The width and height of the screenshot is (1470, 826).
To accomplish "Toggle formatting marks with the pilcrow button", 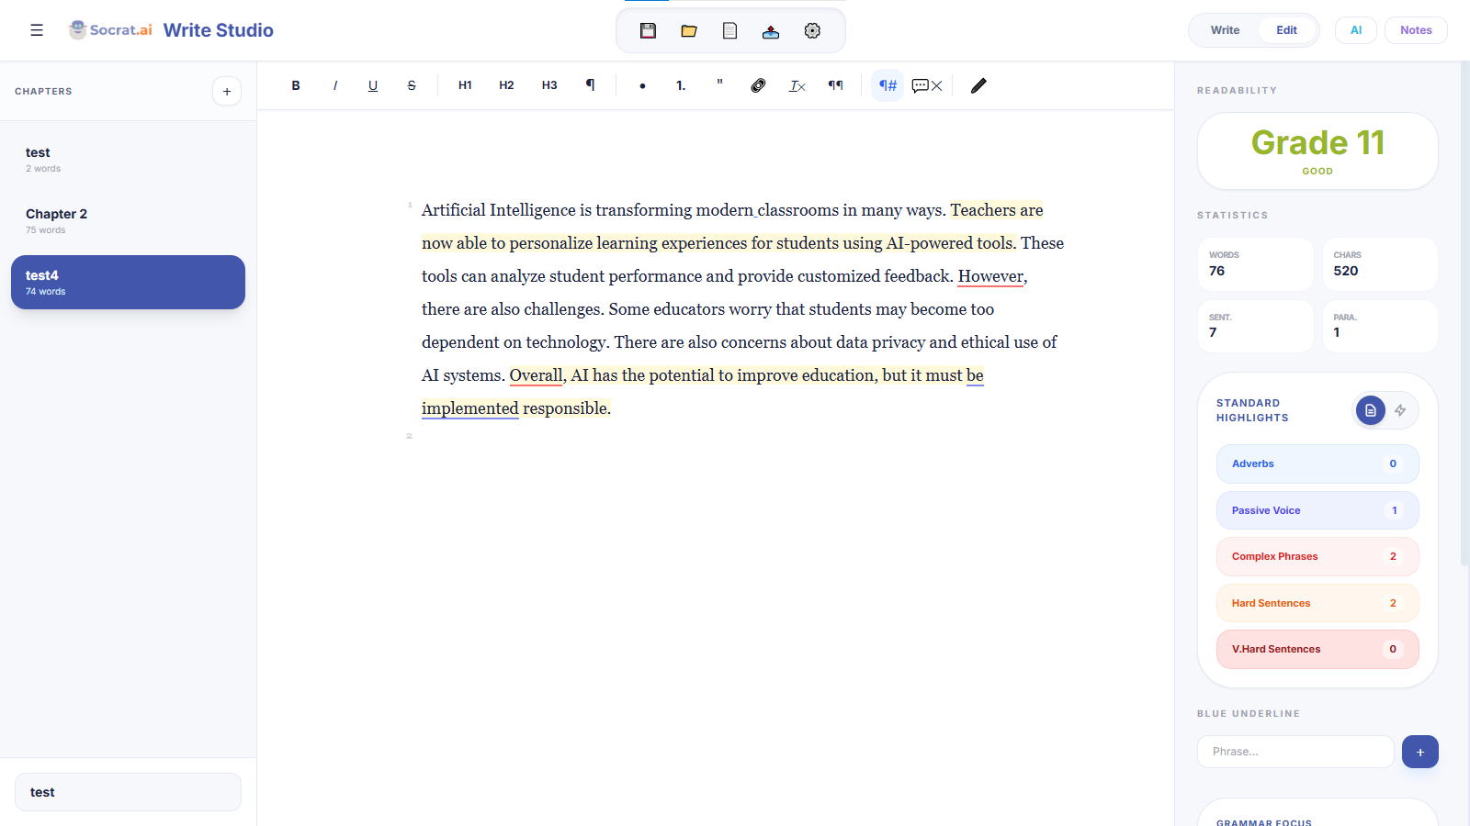I will 591,84.
